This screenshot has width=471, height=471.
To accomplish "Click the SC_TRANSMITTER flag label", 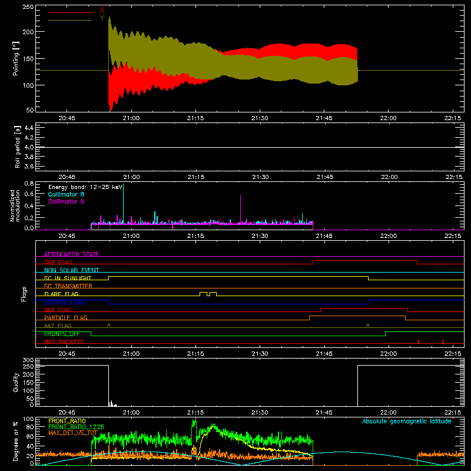I will [68, 286].
